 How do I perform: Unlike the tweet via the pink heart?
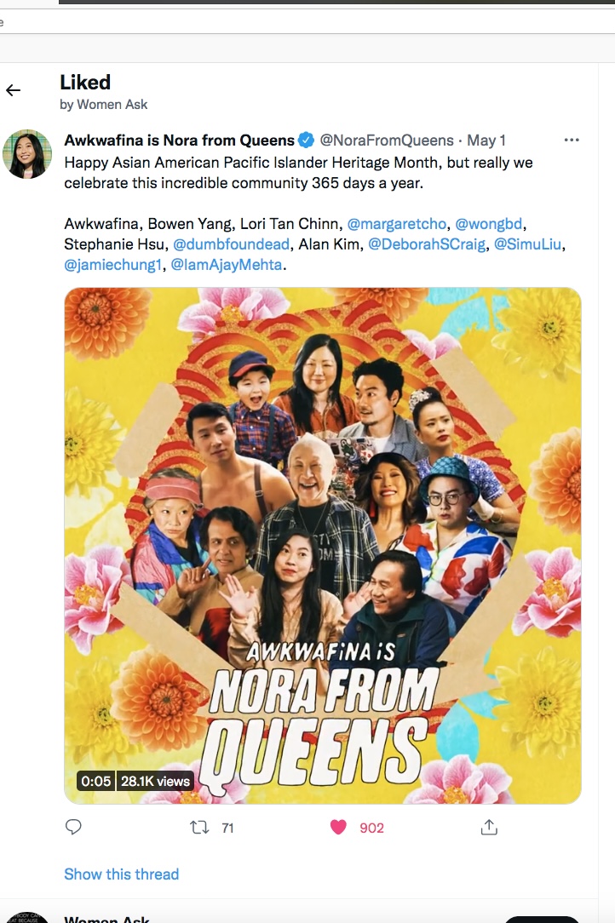point(339,828)
